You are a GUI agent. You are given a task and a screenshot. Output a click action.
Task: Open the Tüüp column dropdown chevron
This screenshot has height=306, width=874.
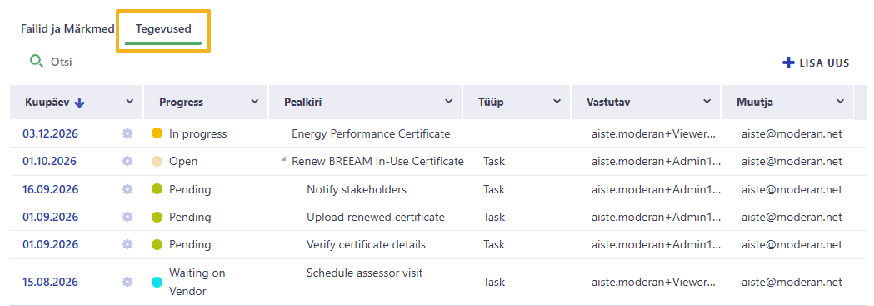[x=557, y=102]
